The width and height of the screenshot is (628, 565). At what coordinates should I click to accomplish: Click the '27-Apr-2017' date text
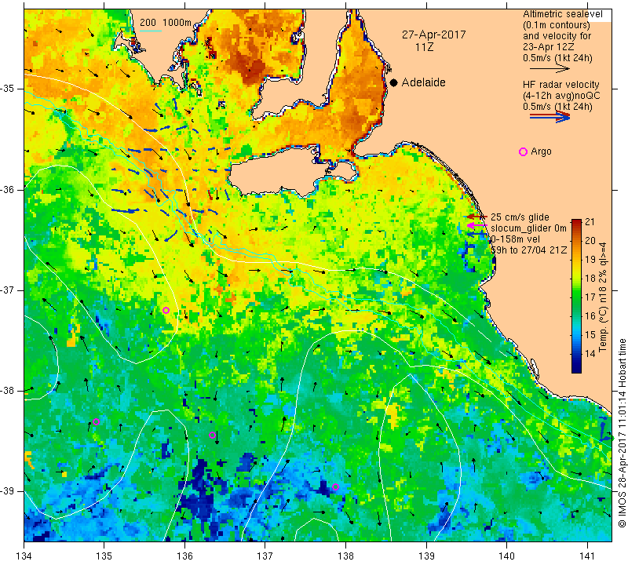(434, 35)
